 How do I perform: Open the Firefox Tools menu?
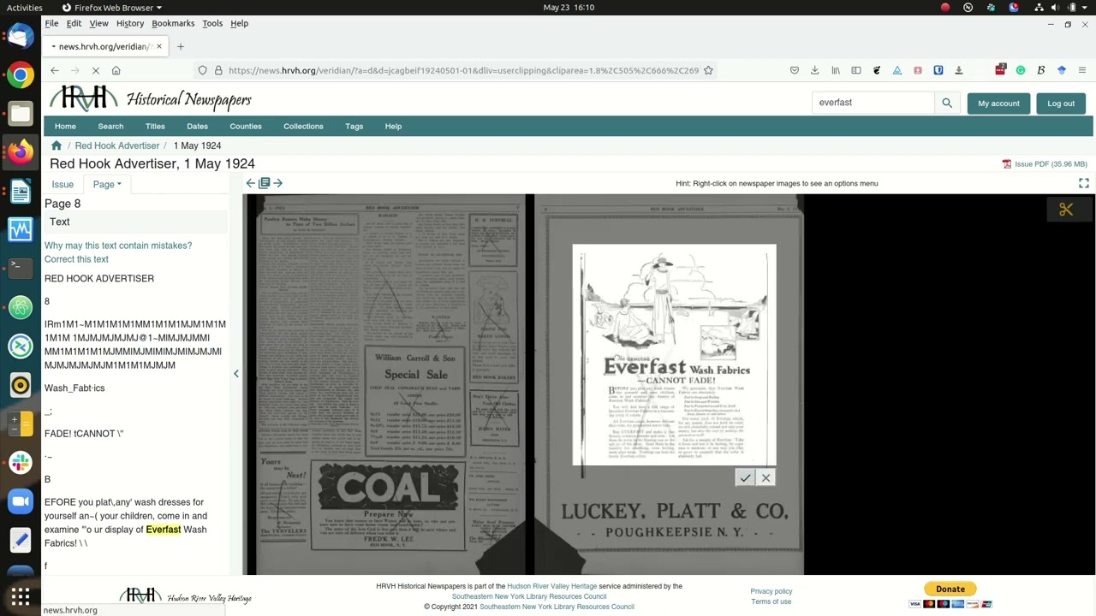(212, 23)
